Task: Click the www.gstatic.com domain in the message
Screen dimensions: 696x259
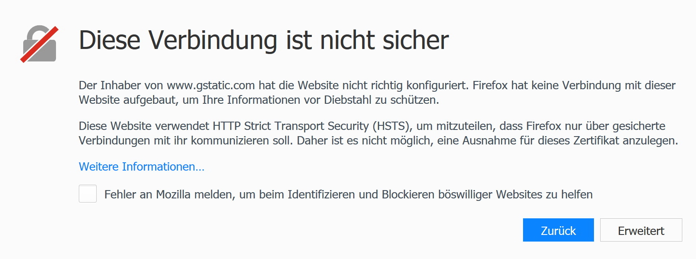Action: tap(211, 86)
